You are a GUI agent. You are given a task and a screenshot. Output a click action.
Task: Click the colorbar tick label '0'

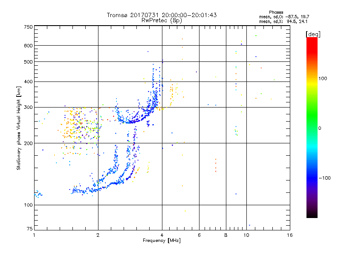tap(319, 128)
